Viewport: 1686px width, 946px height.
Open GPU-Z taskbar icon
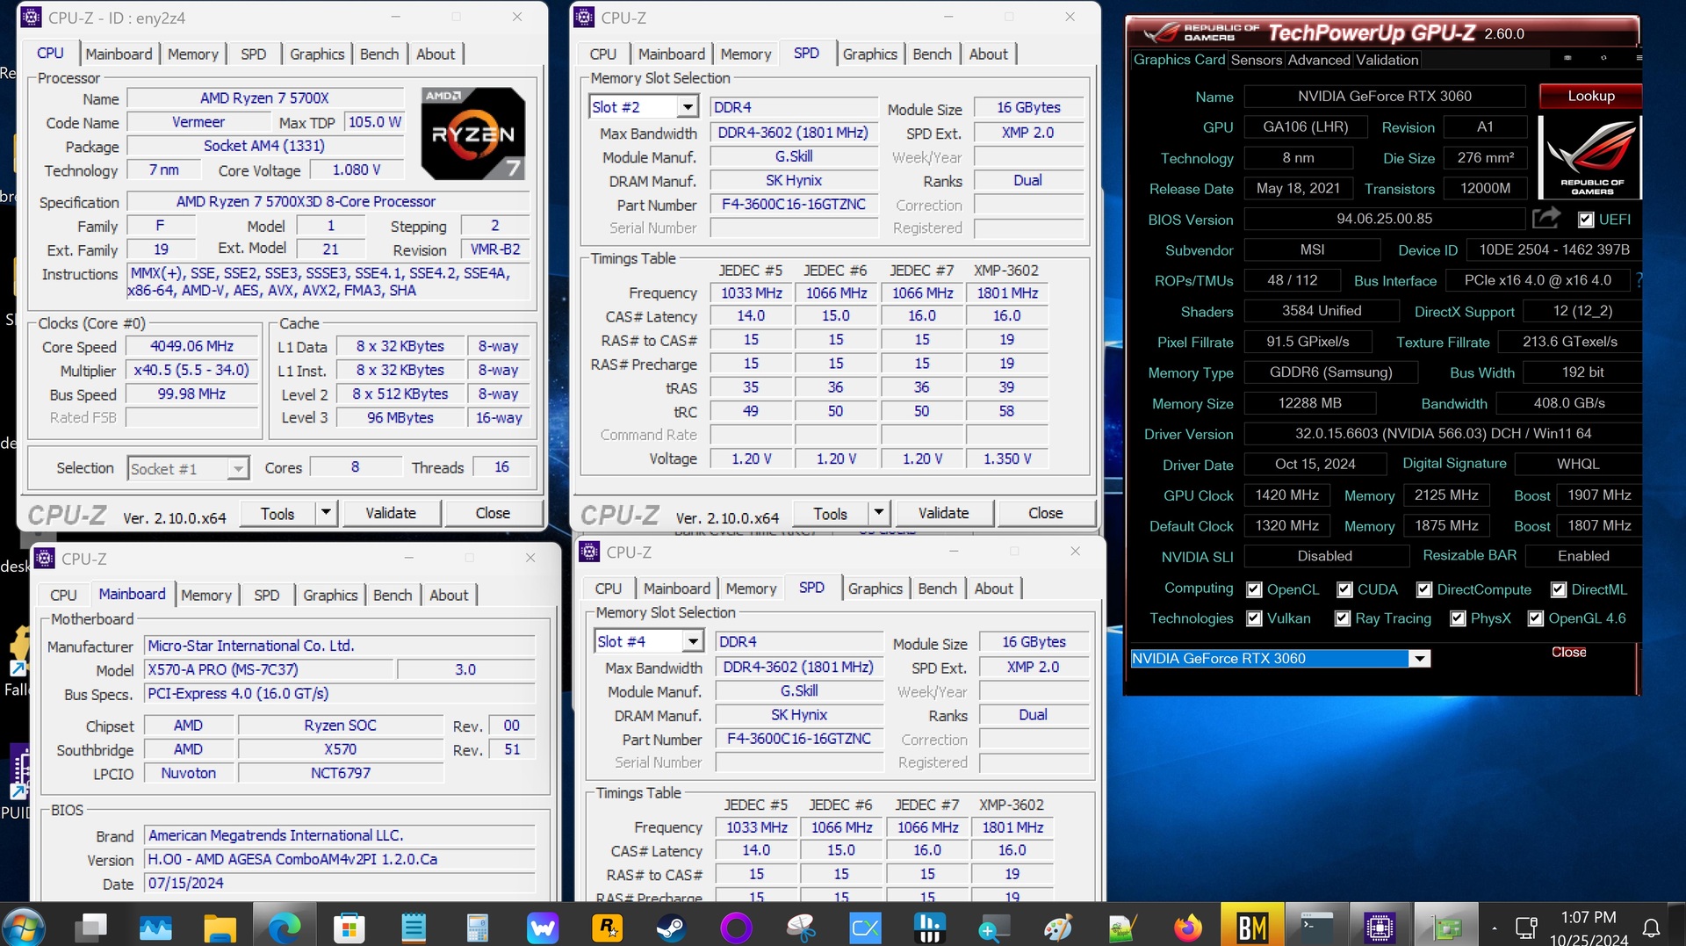pos(1445,928)
